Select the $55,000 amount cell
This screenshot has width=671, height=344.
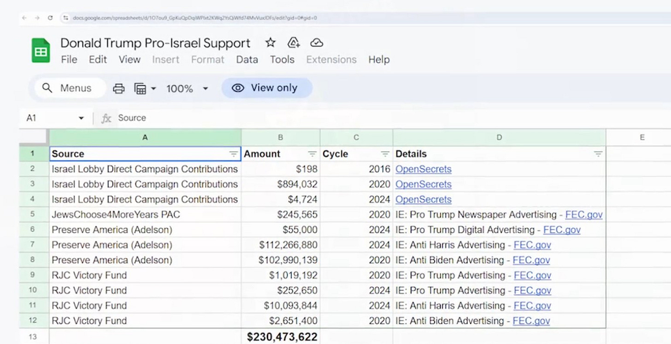coord(281,230)
